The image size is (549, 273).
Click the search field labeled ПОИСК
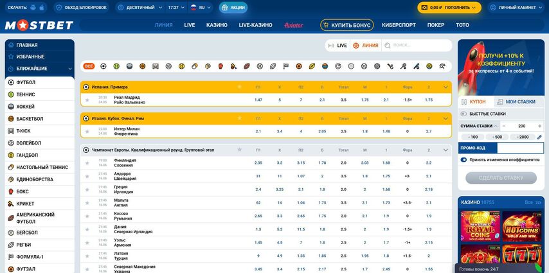[x=417, y=46]
